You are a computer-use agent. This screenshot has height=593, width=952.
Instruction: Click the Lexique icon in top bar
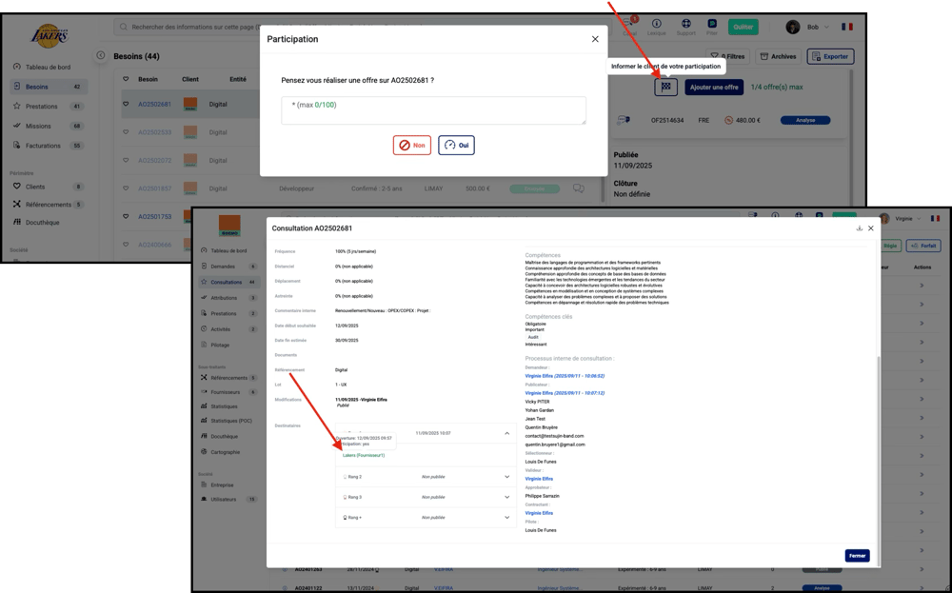(657, 27)
